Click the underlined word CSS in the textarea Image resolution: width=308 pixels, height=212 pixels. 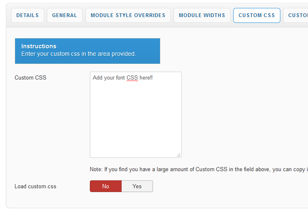tap(132, 78)
